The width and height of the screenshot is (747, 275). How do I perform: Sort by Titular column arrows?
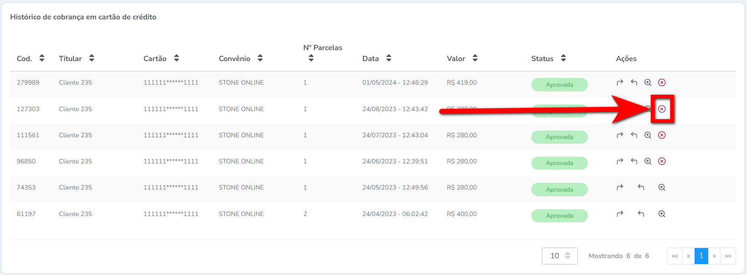click(92, 58)
